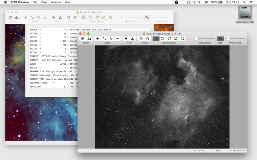This screenshot has width=257, height=160.
Task: Toggle STF button in Rossete Nebula window
Action: click(x=147, y=17)
